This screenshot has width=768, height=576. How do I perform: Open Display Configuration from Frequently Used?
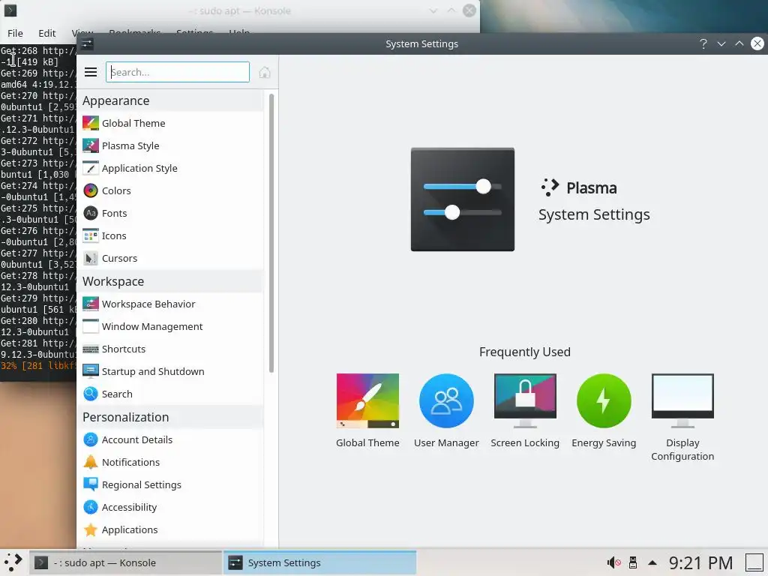682,417
